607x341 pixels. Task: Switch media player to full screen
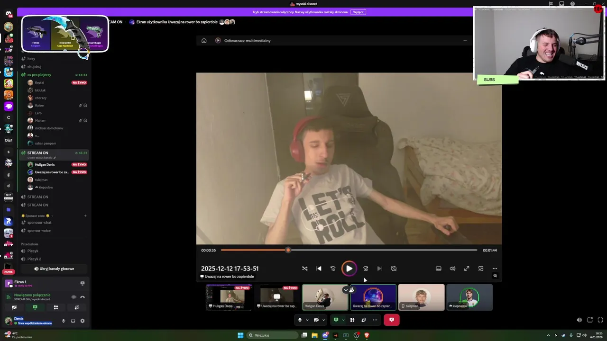click(x=467, y=269)
